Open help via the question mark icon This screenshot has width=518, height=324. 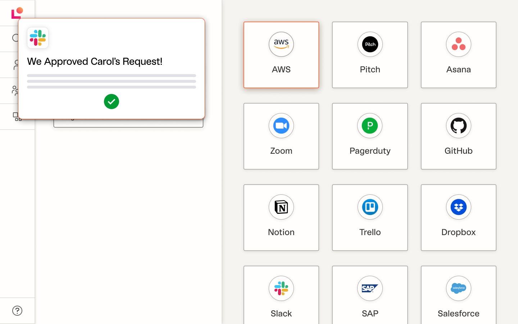coord(17,311)
